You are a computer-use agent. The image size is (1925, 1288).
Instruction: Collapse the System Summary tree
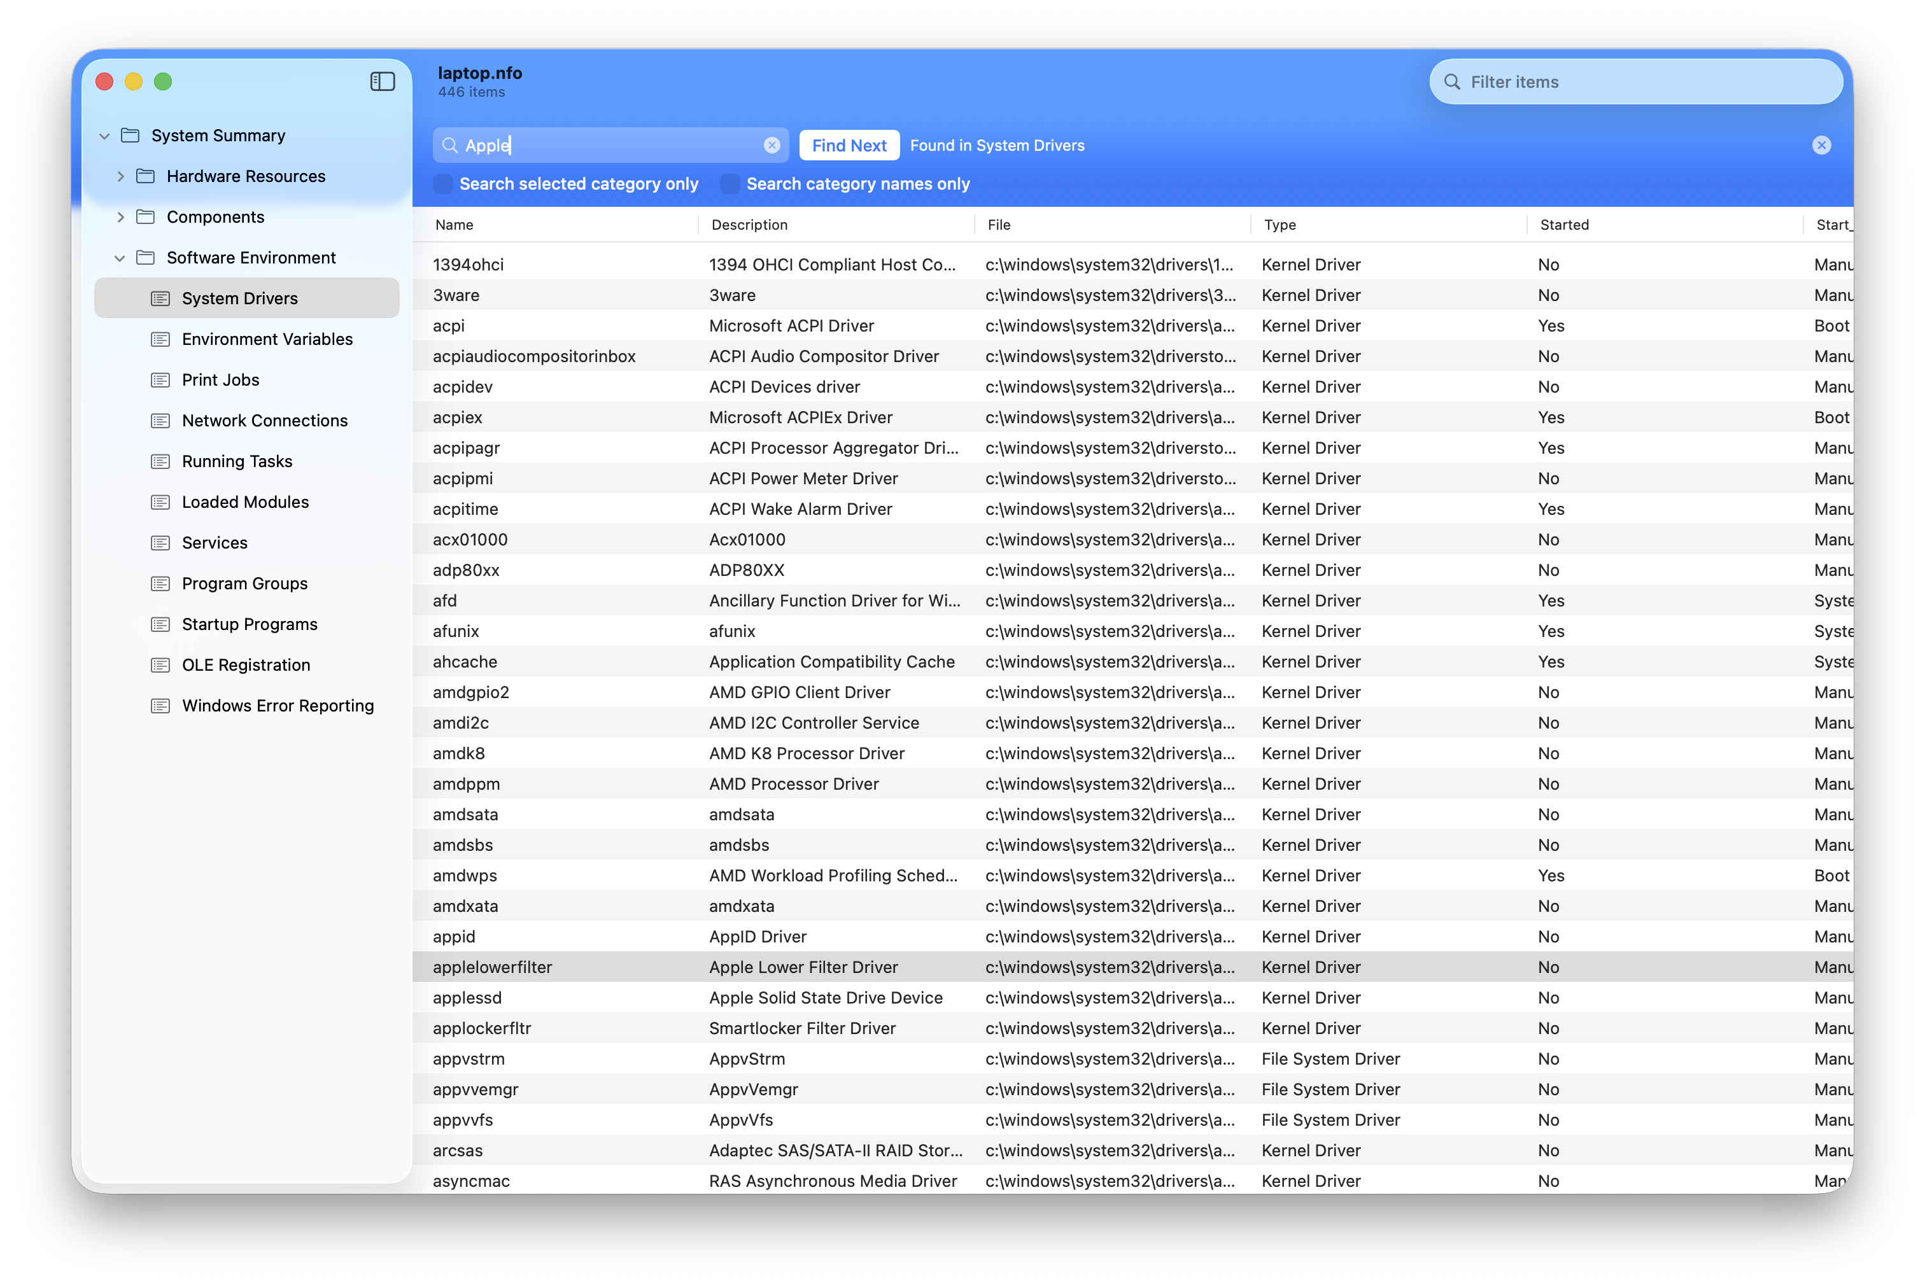[x=104, y=136]
